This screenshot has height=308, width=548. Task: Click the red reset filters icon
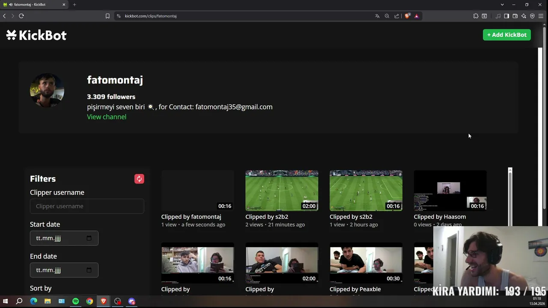[139, 179]
